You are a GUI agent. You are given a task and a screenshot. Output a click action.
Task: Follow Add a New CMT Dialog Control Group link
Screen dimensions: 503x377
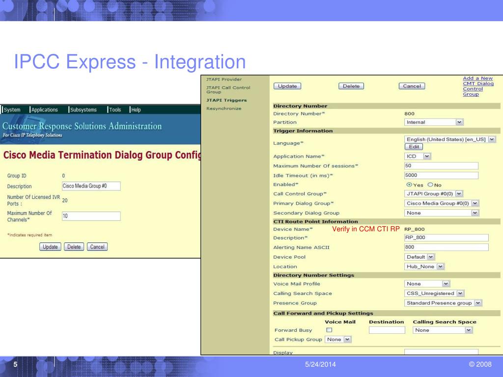tap(478, 86)
